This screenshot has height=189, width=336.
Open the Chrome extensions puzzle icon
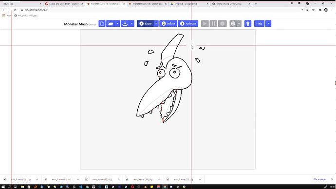(320, 10)
